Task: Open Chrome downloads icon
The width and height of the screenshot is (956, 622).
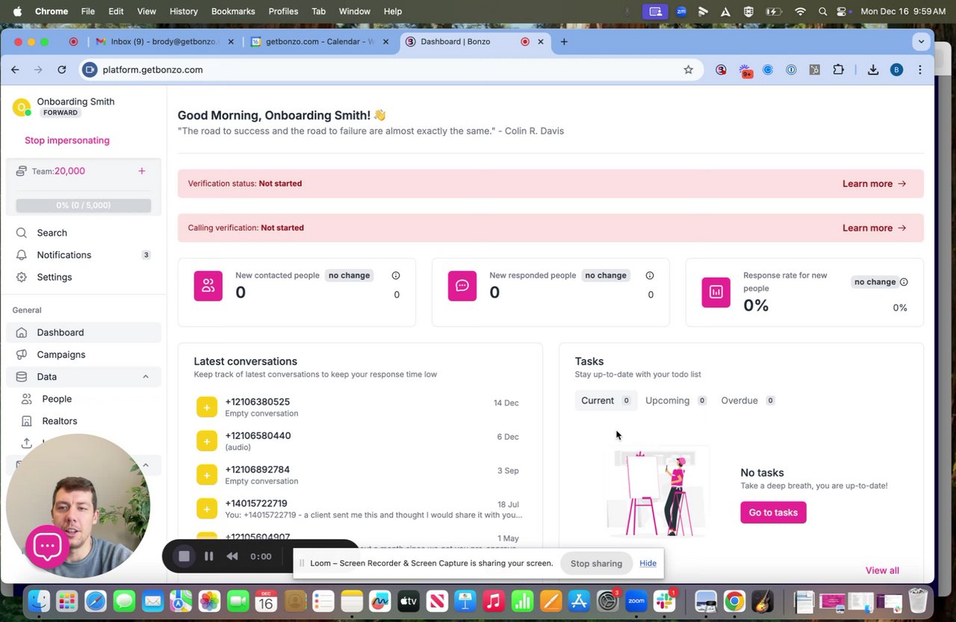Action: [x=873, y=69]
